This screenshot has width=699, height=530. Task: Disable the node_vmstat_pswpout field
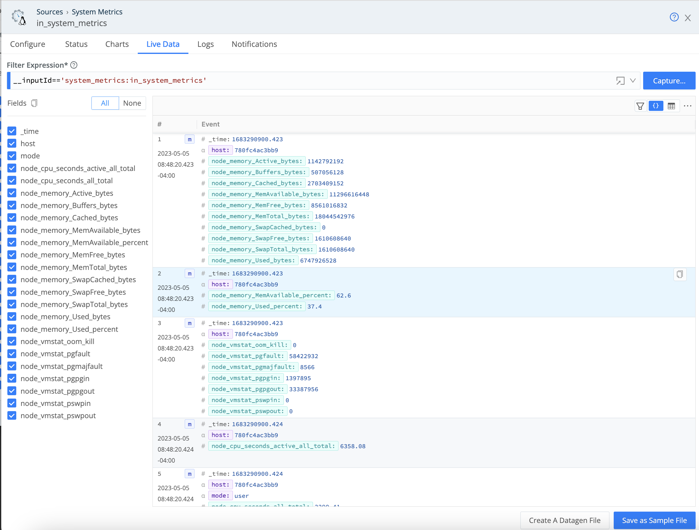(x=12, y=415)
